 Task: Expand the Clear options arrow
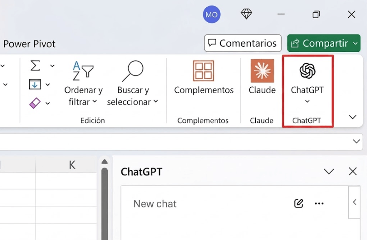[x=48, y=103]
